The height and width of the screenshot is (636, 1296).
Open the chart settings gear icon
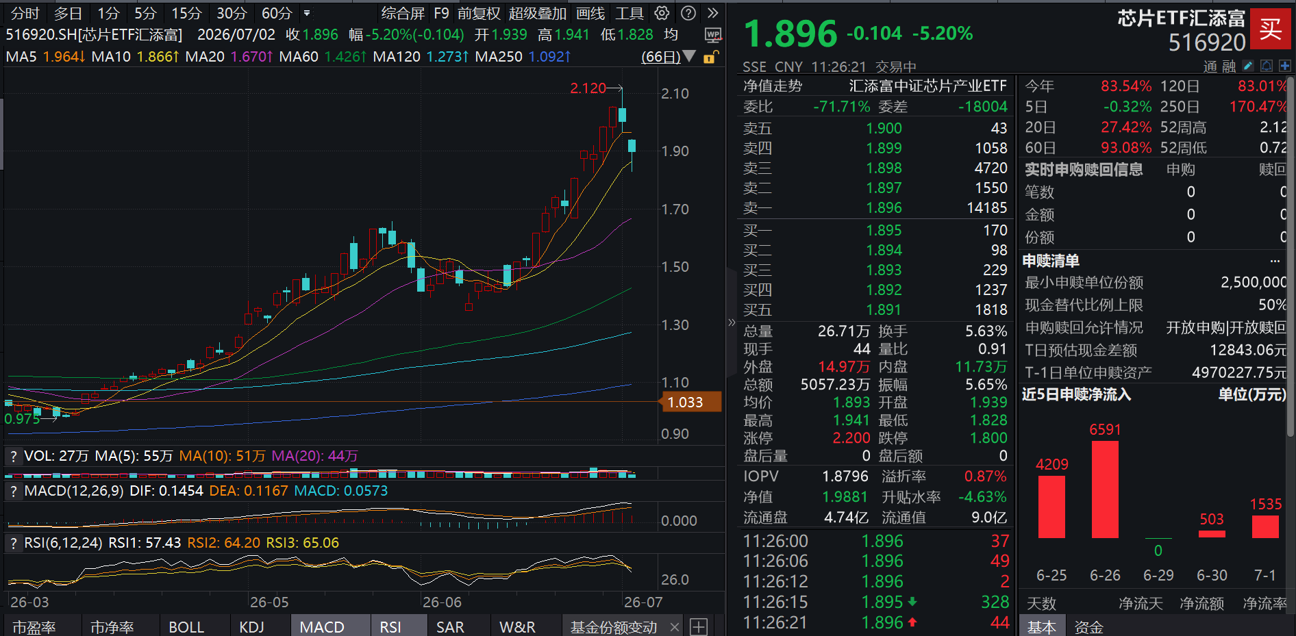click(x=662, y=13)
